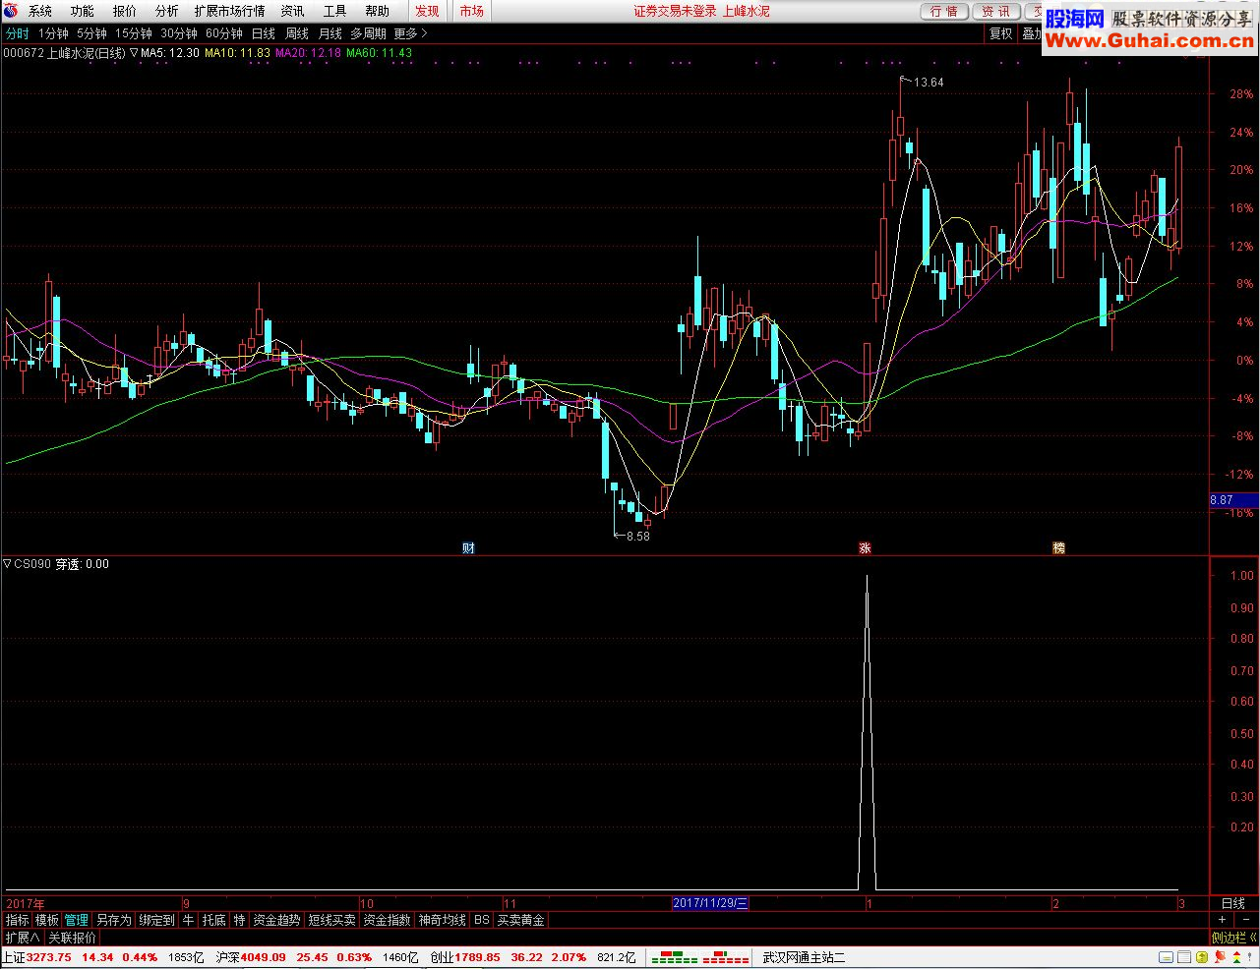The height and width of the screenshot is (969, 1260).
Task: Switch to 5分钟 period tab
Action: 91,33
